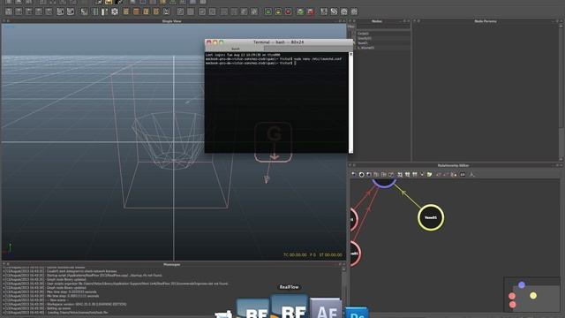Click the yellow folder icon in Relationship Editor toolbar

[430, 175]
